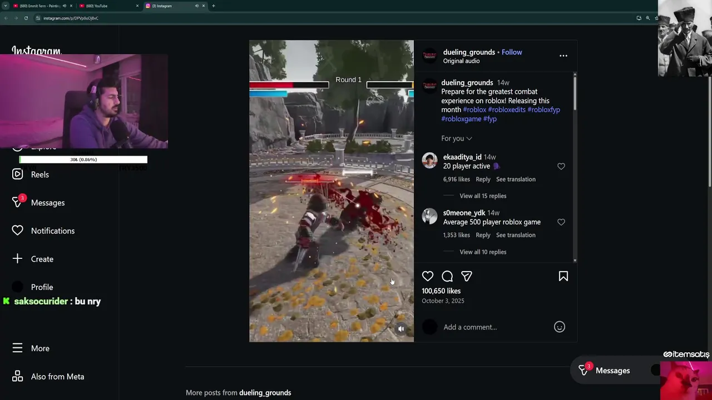
Task: Open the #robloxfyp hashtag
Action: [543, 110]
